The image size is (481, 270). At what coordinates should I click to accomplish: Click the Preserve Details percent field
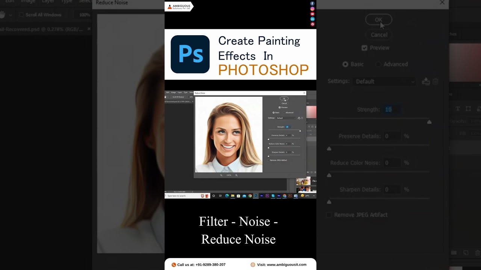point(288,135)
